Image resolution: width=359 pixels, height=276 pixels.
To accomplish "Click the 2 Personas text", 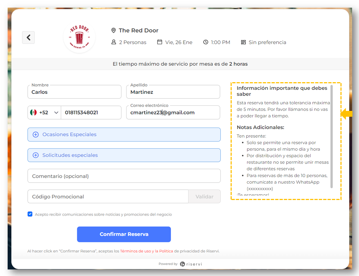I will pos(132,42).
